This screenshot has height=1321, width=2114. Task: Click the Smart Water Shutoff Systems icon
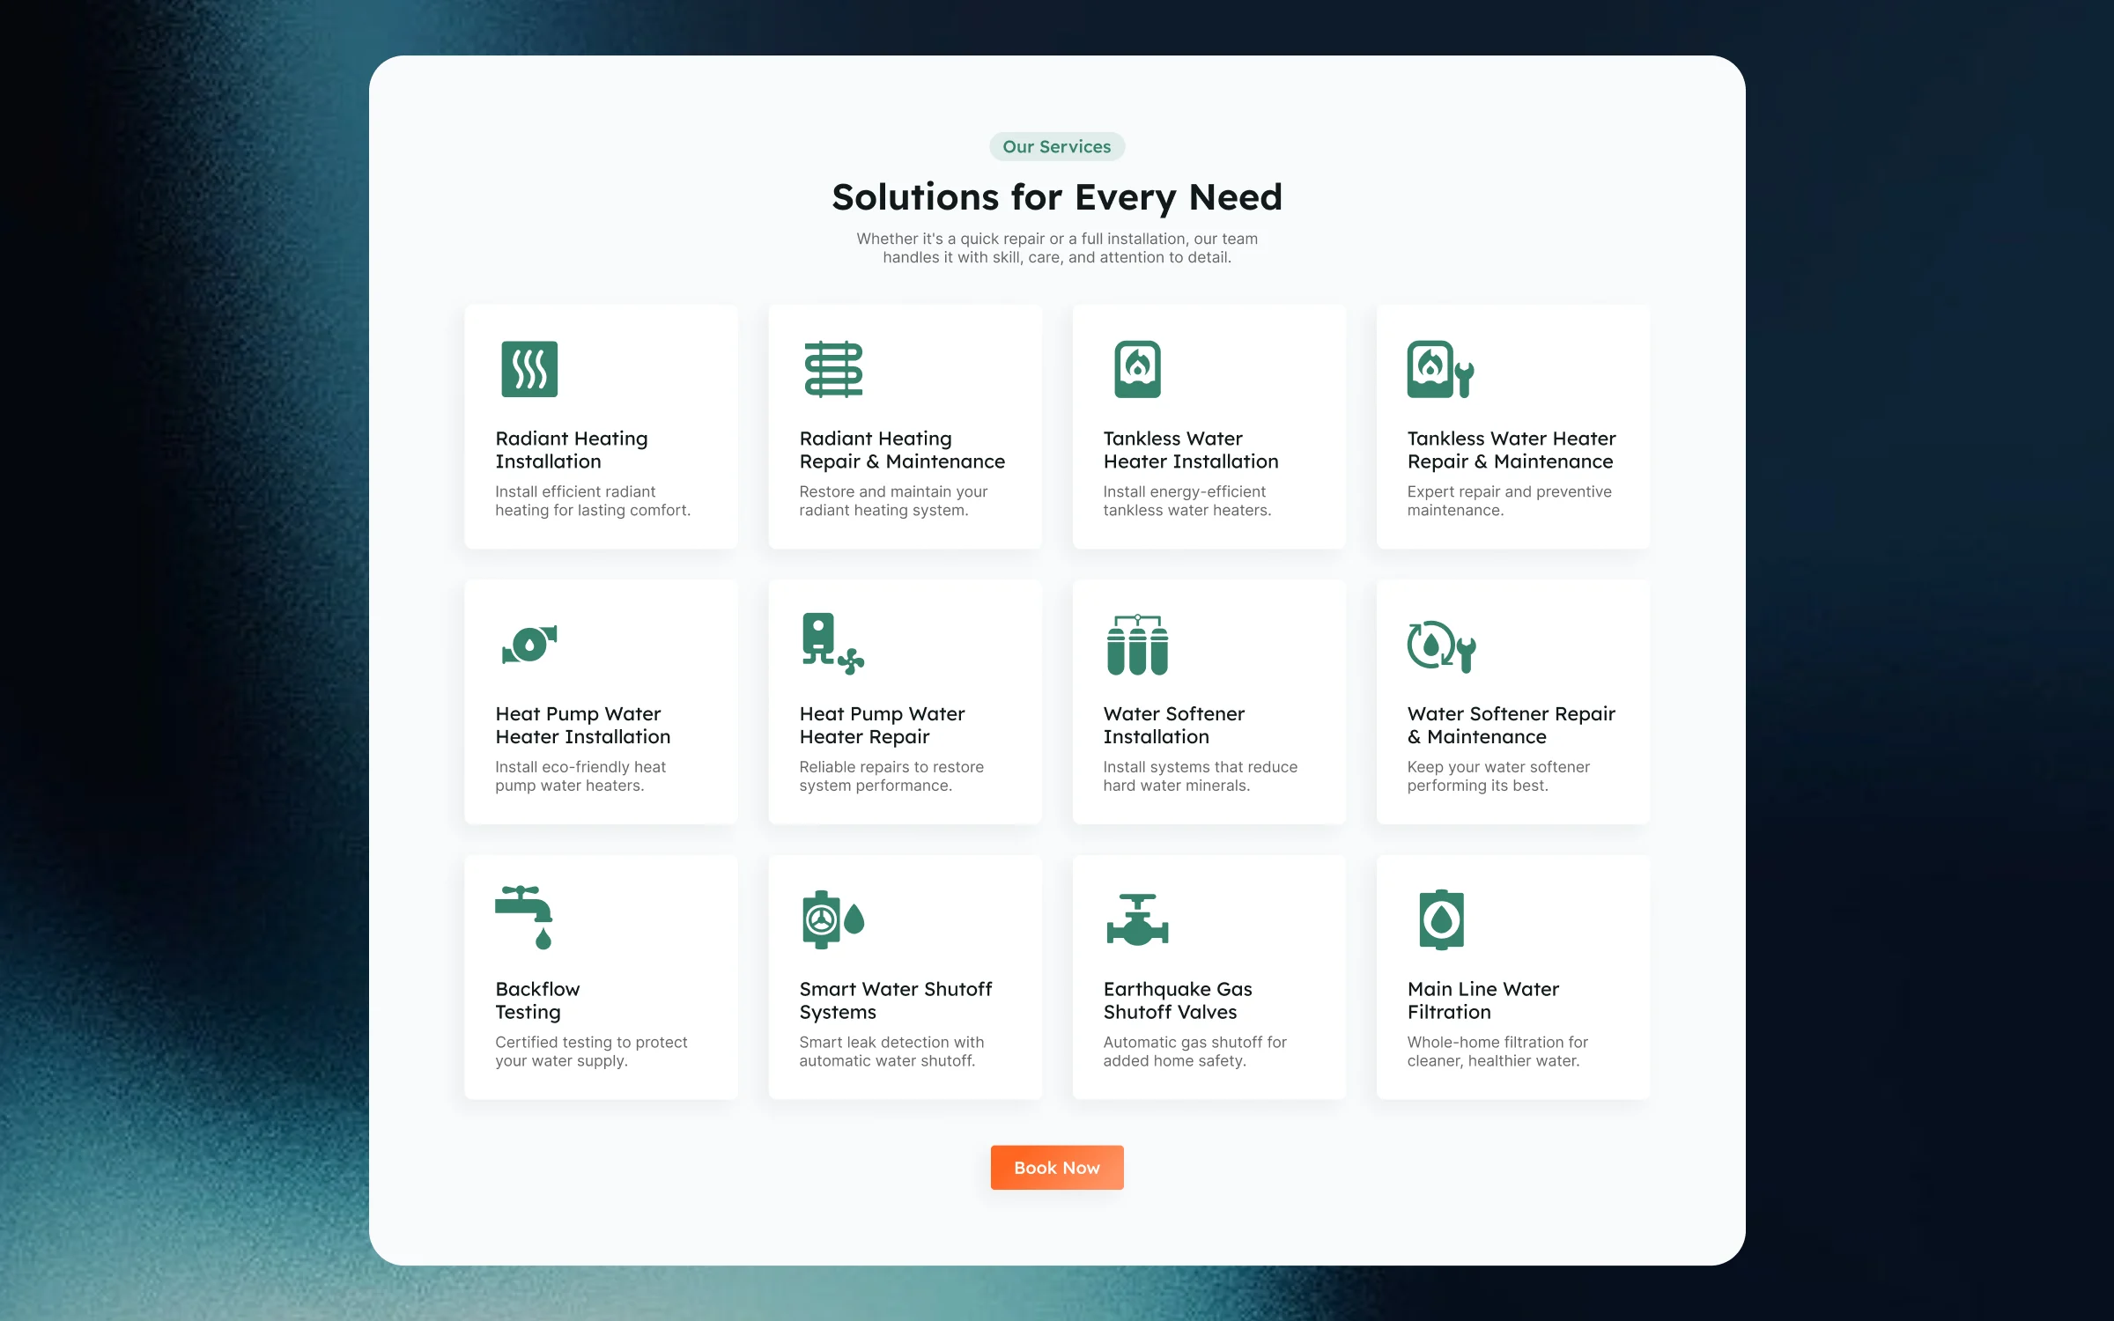[x=833, y=919]
